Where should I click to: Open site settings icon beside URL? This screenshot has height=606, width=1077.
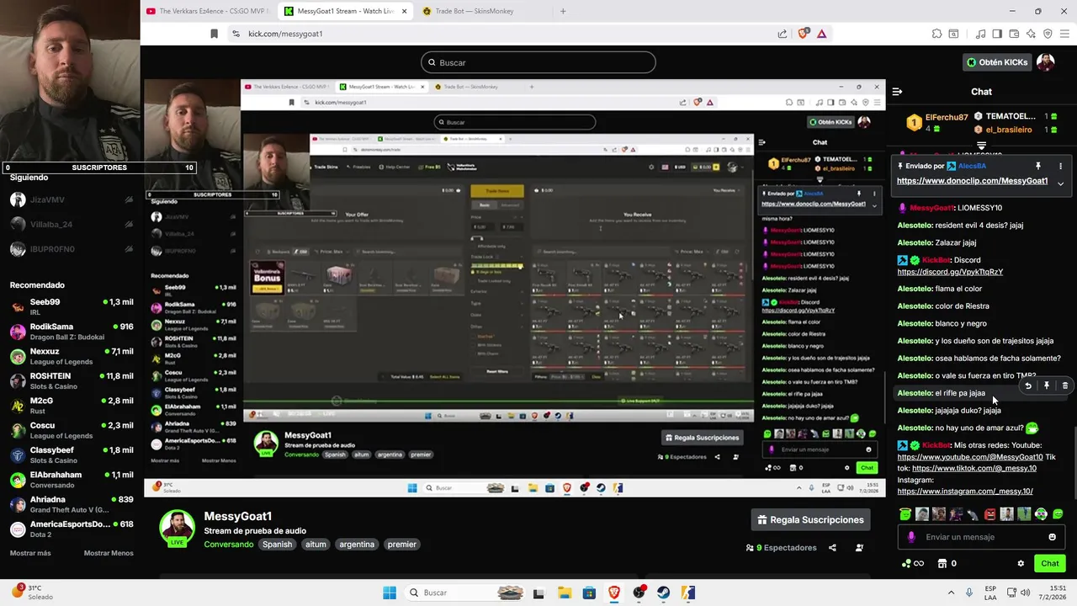click(236, 34)
